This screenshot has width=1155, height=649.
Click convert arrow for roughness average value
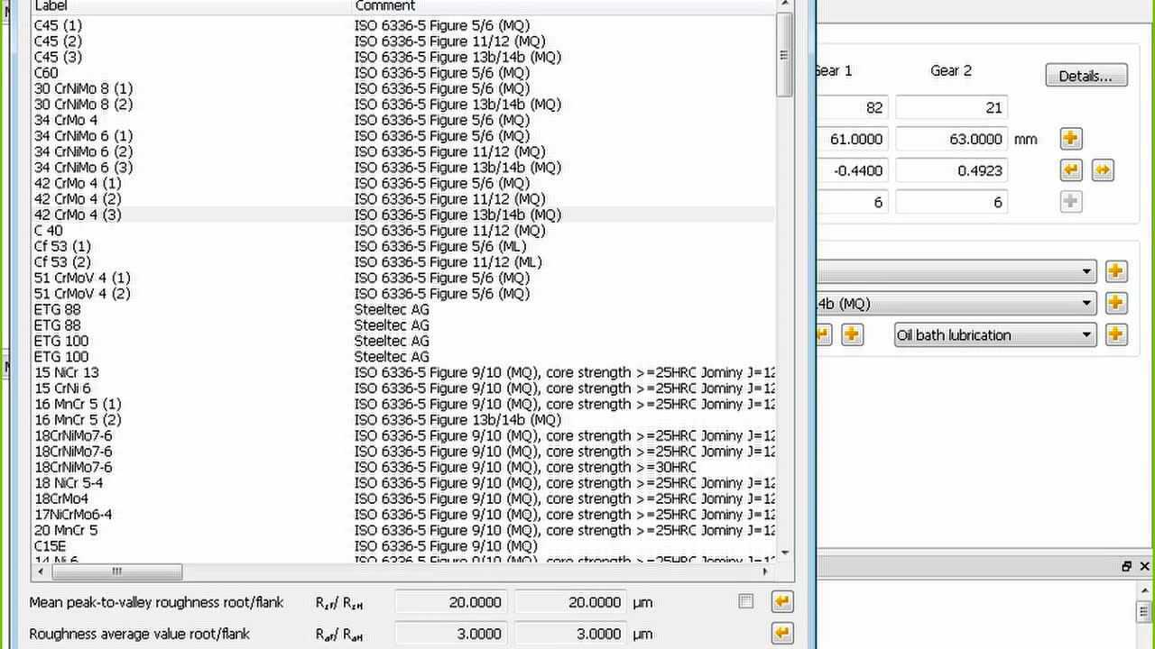781,634
